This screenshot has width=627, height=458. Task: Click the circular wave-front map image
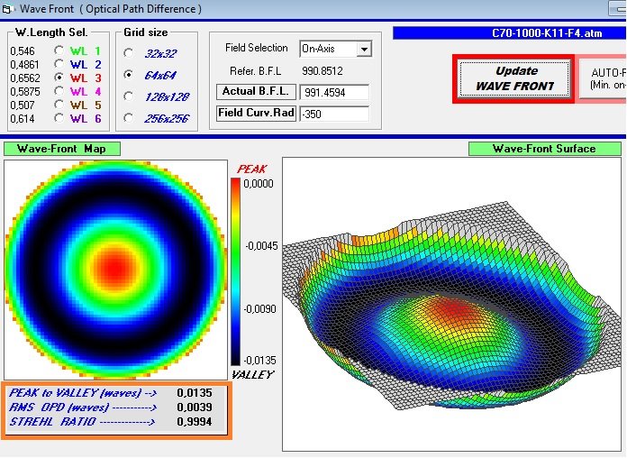coord(115,270)
